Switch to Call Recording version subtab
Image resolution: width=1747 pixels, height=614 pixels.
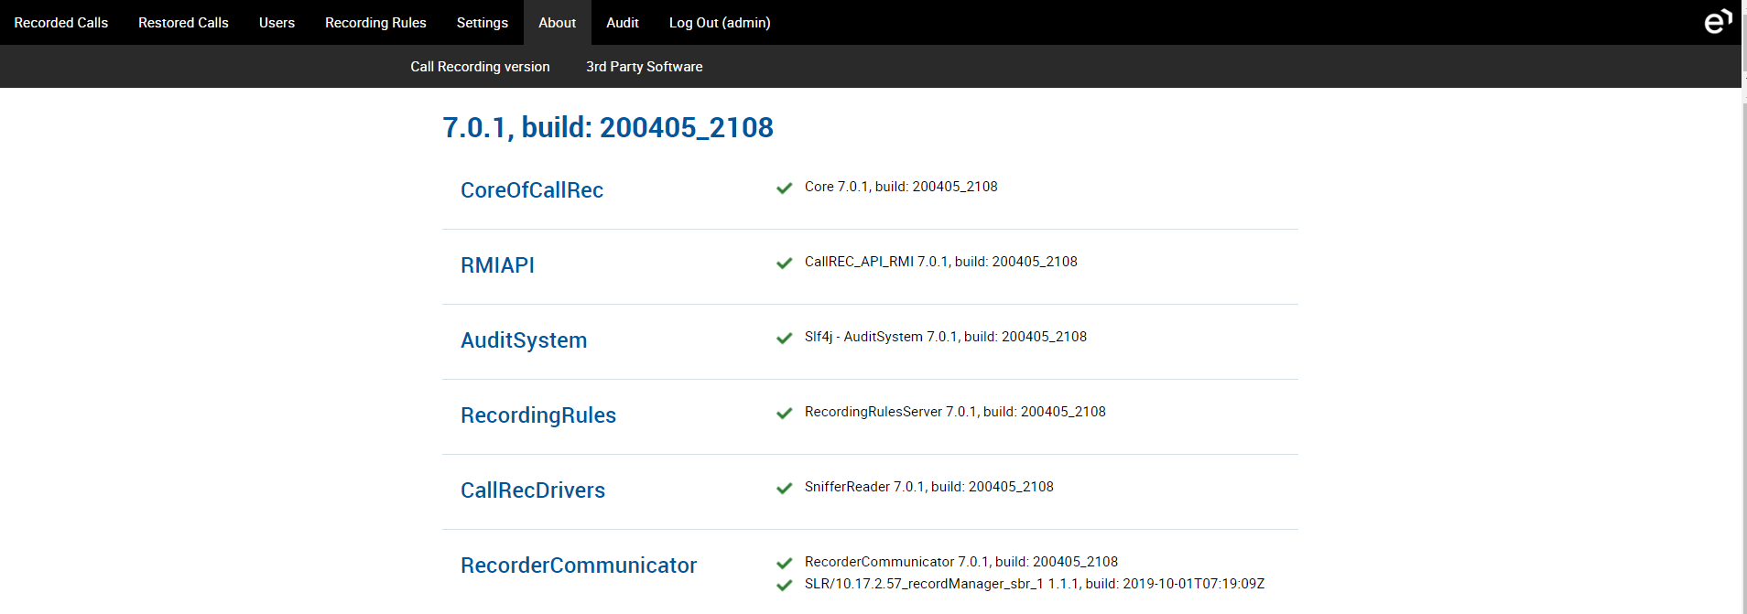click(480, 67)
